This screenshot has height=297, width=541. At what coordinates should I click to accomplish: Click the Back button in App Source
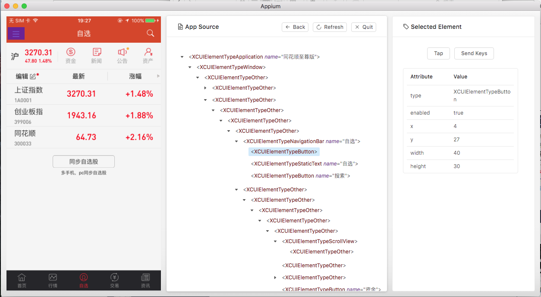[295, 27]
